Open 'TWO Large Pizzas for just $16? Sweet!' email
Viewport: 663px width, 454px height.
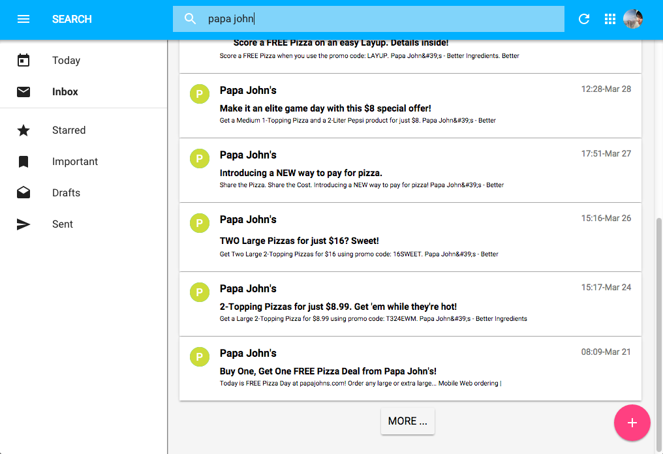click(410, 237)
